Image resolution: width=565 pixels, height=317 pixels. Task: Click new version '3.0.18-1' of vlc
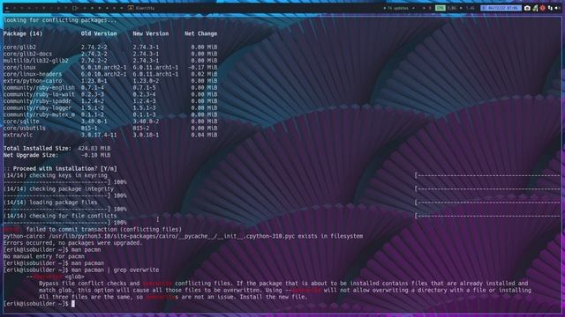click(146, 135)
